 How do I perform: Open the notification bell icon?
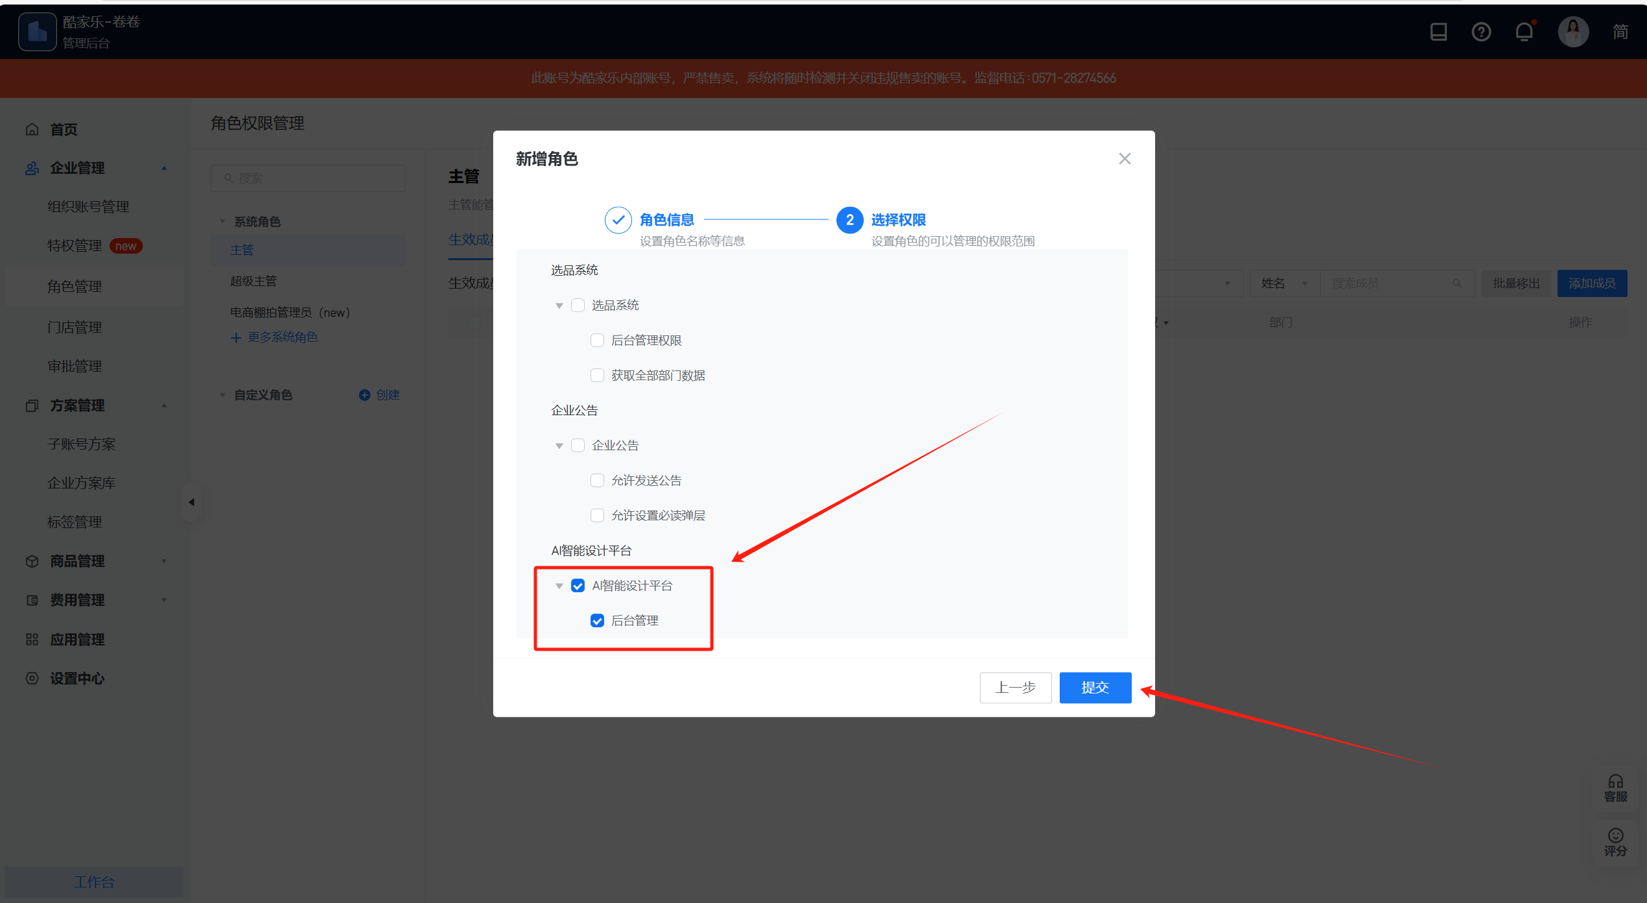click(1524, 32)
